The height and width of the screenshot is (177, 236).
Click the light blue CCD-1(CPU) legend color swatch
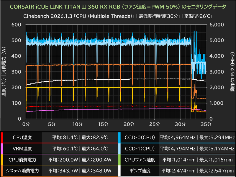[119, 149]
